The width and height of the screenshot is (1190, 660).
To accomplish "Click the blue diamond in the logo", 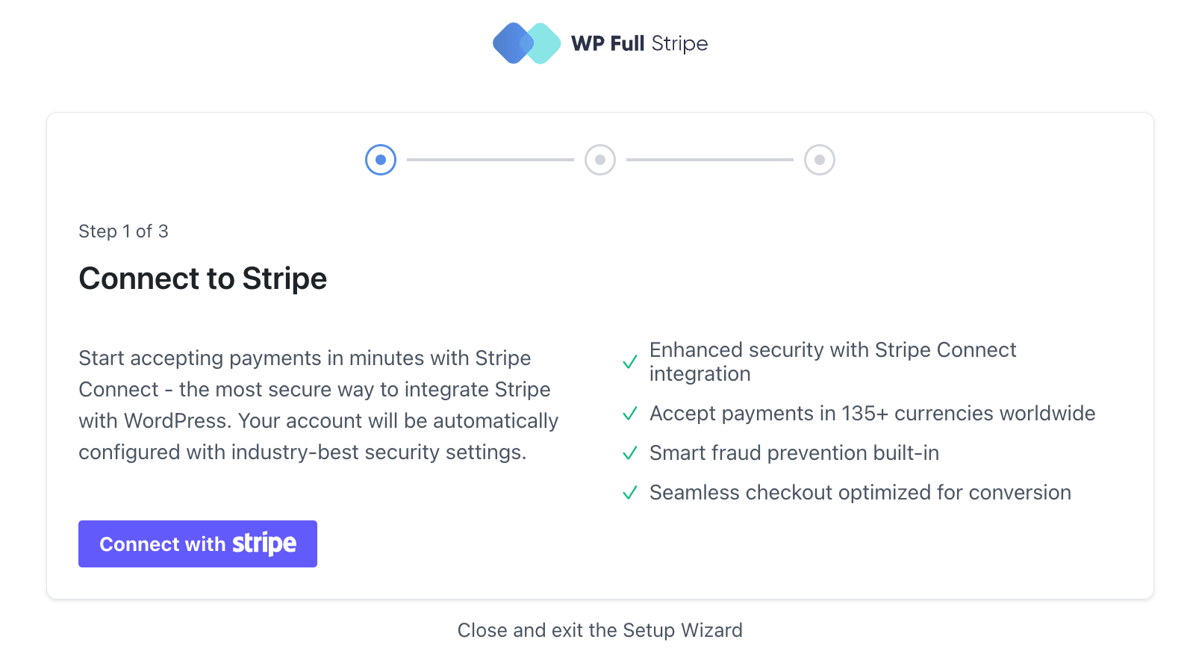I will point(514,43).
